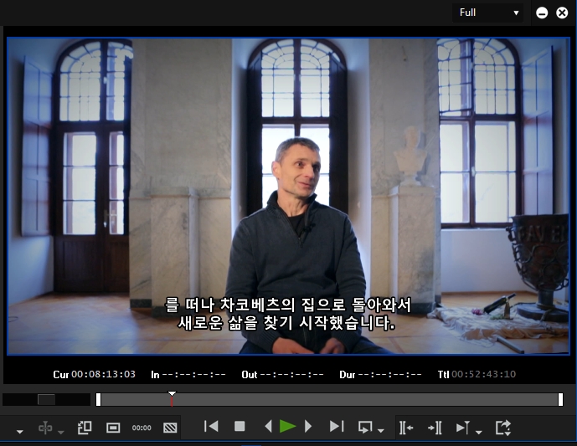Step back one frame
Screen dimensions: 577x446
(268, 427)
